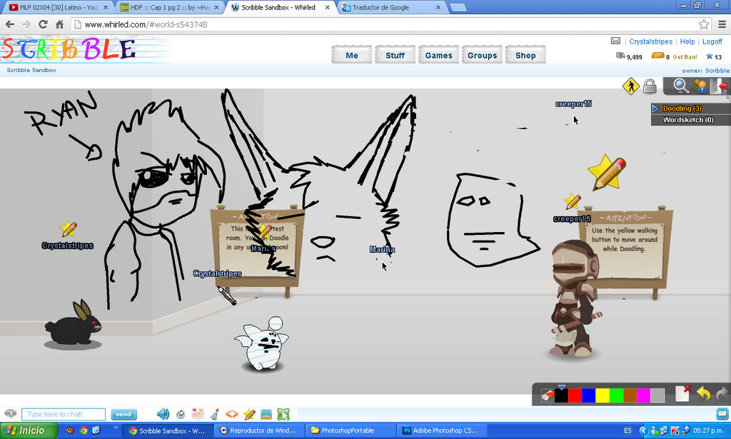Screen dimensions: 731x439
Task: Open the Groups menu
Action: click(x=482, y=56)
